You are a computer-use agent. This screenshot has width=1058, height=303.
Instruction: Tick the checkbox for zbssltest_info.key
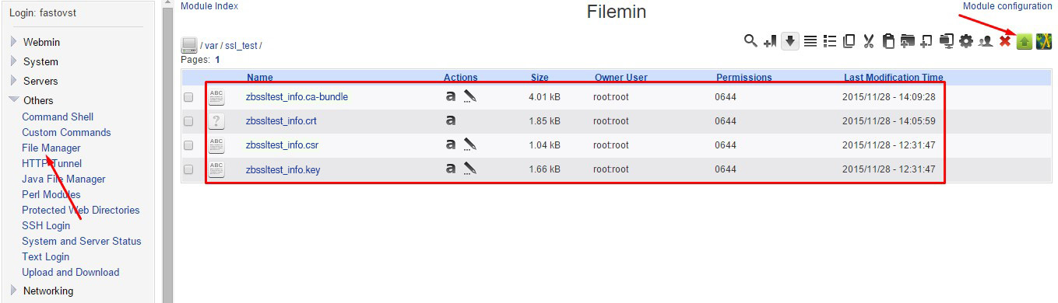click(x=188, y=169)
